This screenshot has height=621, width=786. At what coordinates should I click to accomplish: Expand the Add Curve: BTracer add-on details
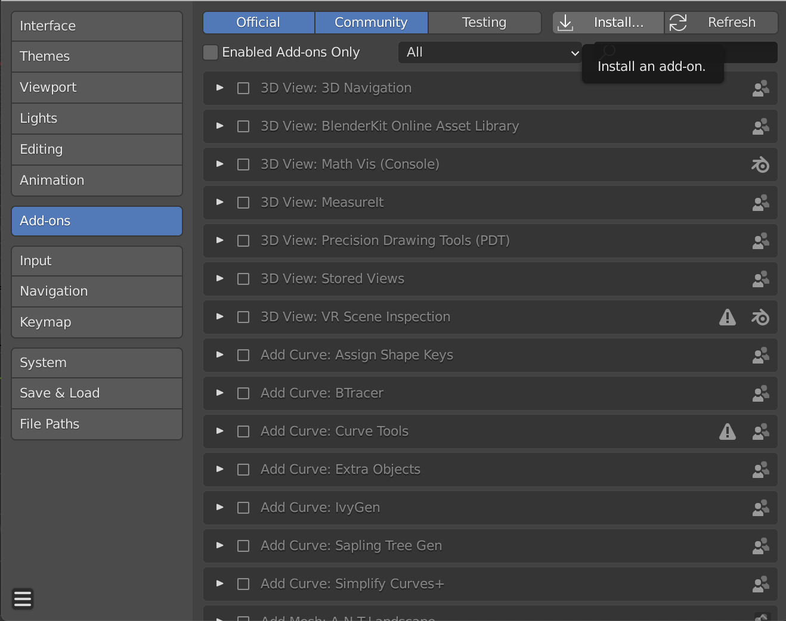tap(219, 393)
